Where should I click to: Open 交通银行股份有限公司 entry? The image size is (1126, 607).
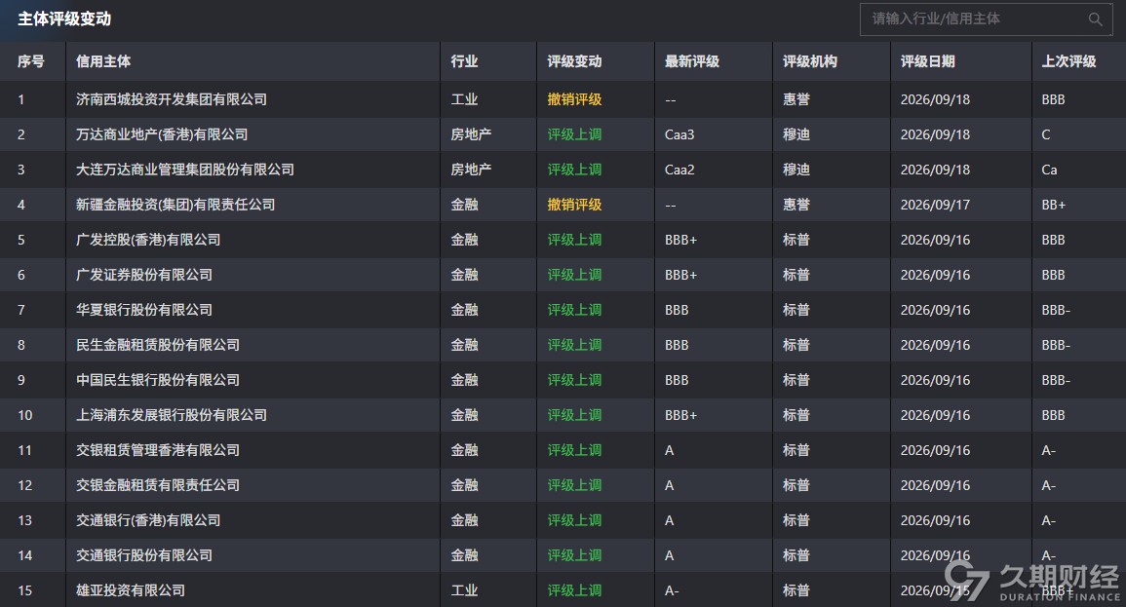point(144,556)
